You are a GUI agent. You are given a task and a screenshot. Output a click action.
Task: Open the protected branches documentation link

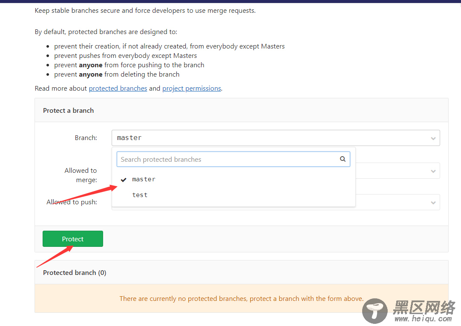[118, 89]
